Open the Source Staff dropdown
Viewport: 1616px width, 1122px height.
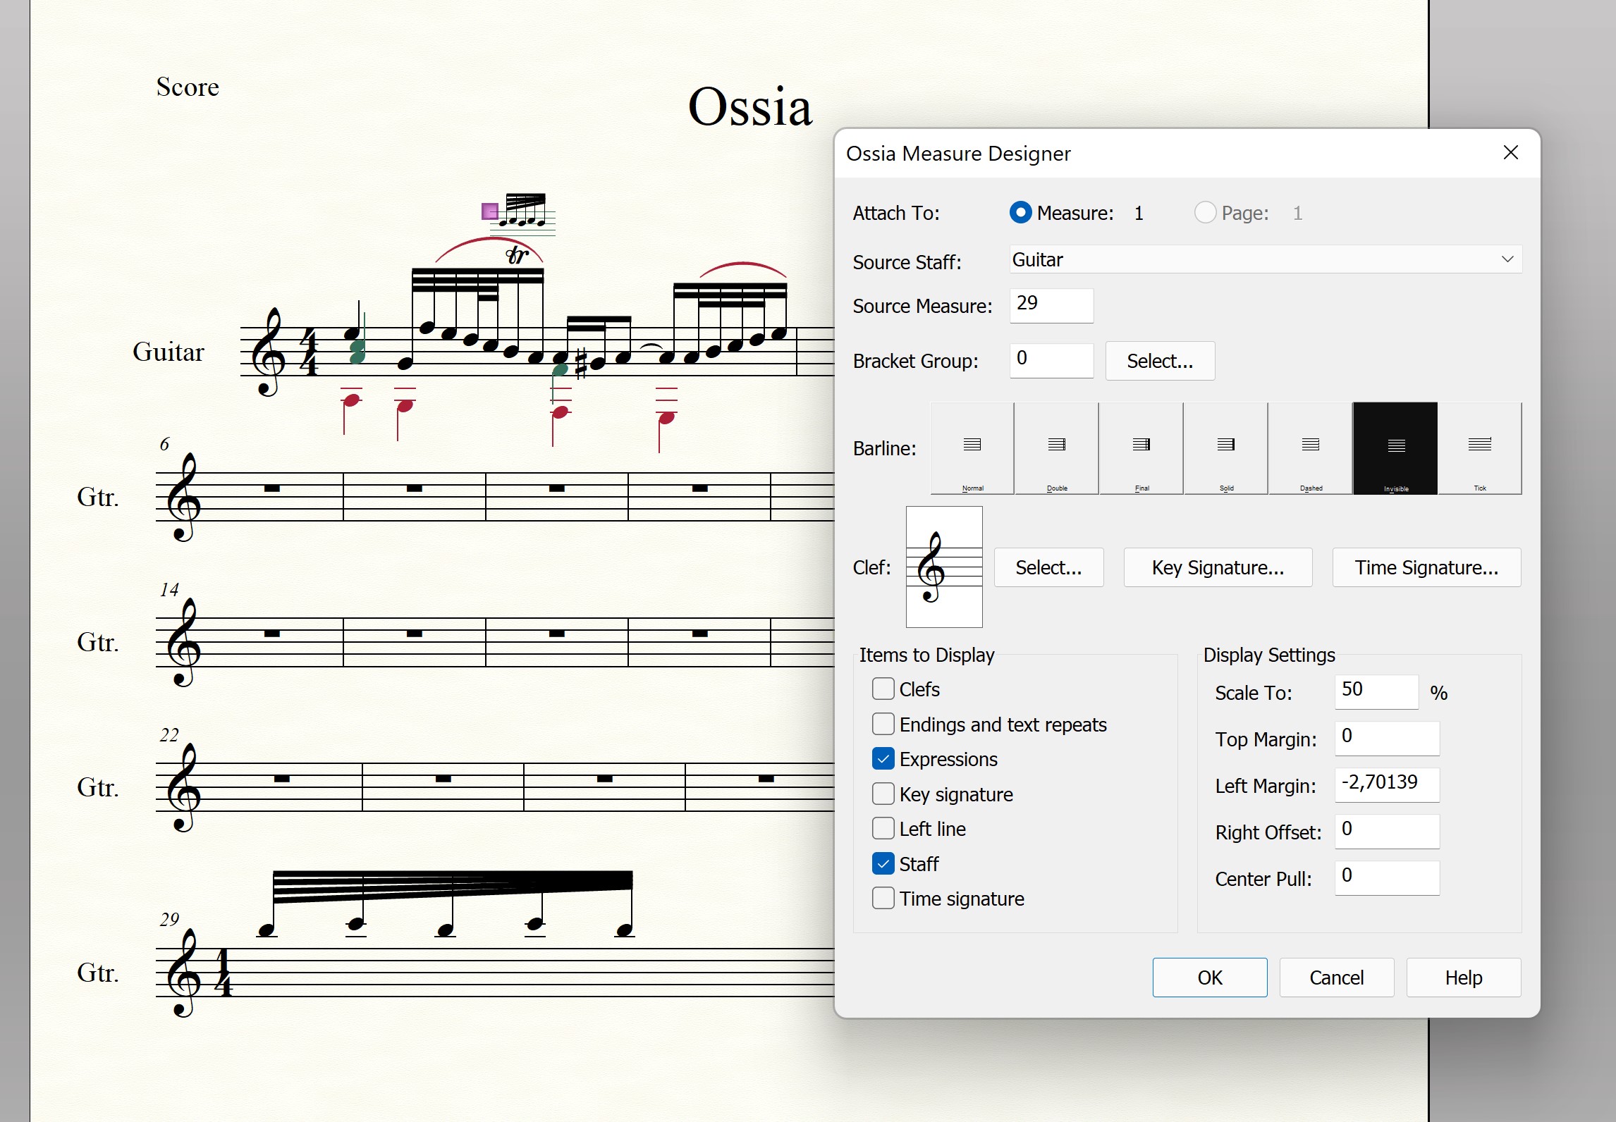[1265, 259]
